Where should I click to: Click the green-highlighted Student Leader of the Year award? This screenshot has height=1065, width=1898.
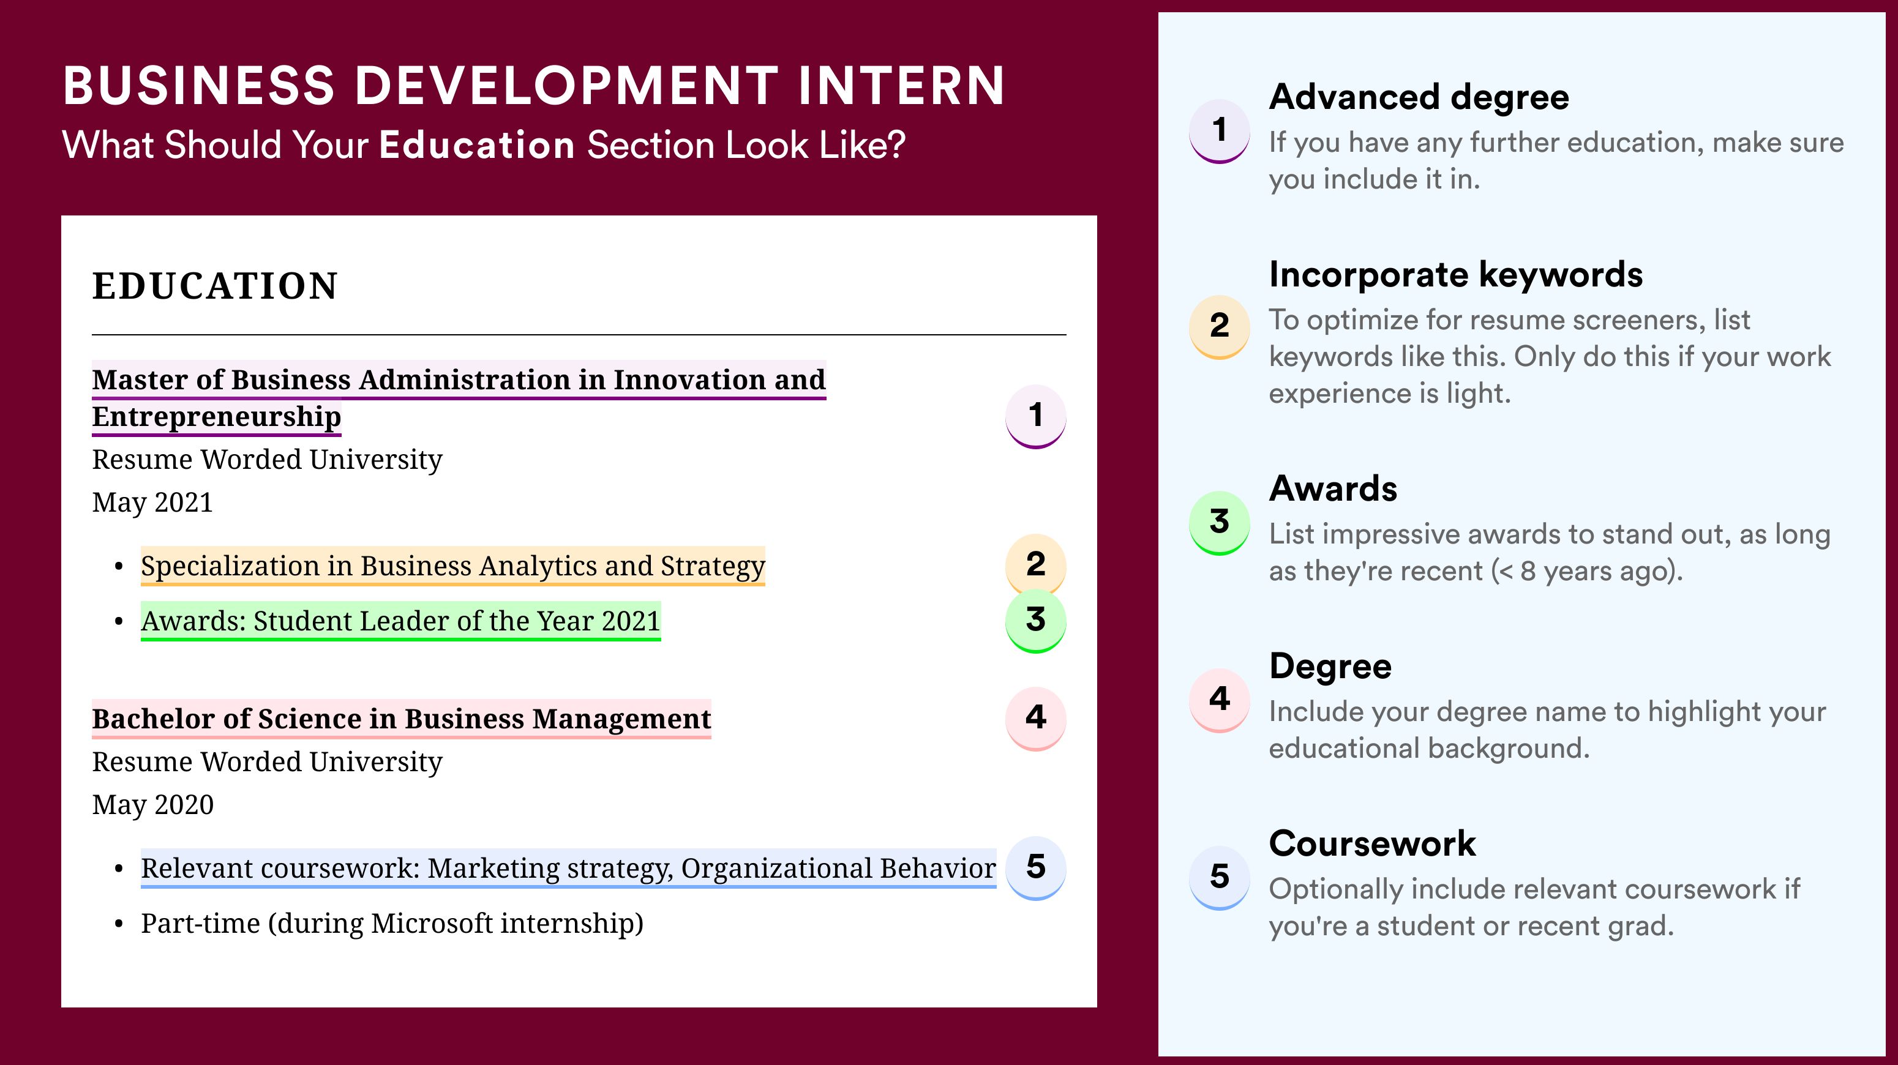pos(401,621)
